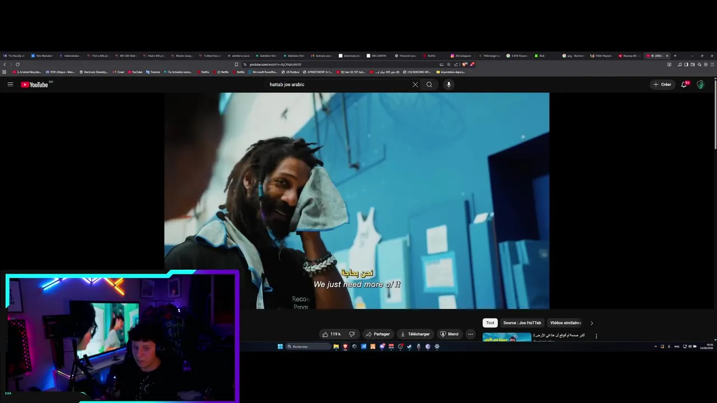
Task: Open a new browser tab with plus
Action: point(675,55)
